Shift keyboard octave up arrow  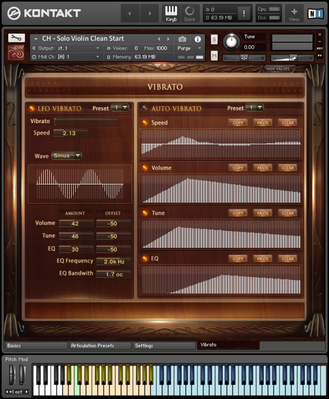tap(26, 391)
